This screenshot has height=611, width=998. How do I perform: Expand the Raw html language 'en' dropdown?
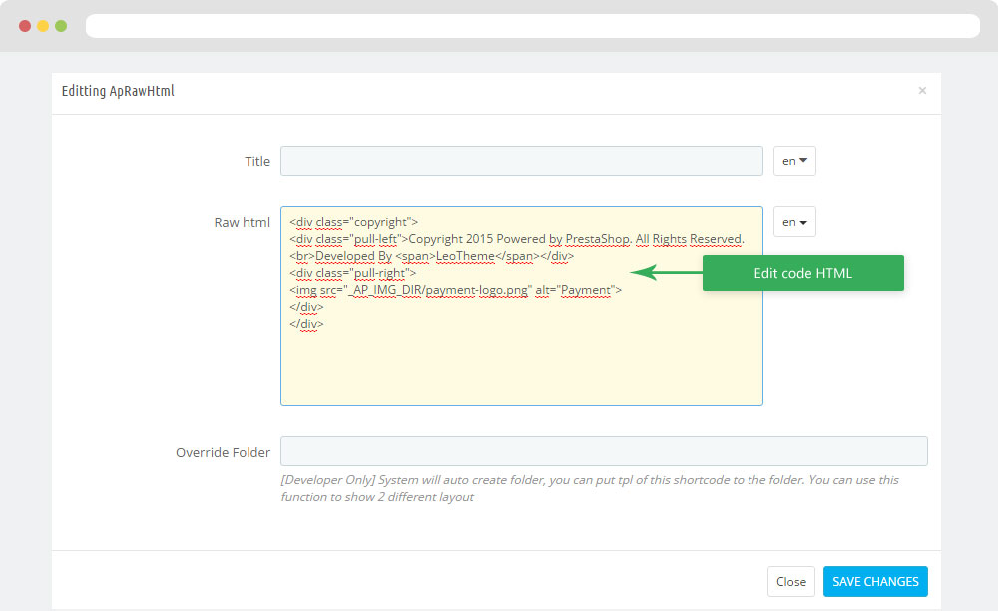coord(794,222)
